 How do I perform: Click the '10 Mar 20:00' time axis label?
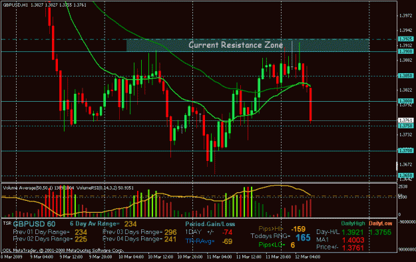pos(190,257)
